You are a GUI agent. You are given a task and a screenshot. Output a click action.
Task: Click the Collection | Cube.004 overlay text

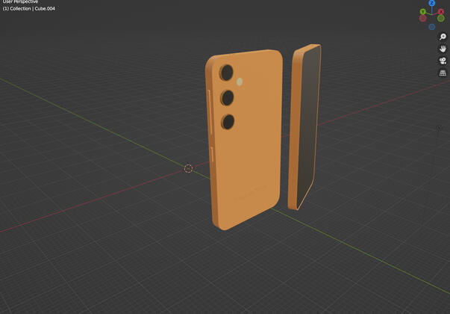28,9
